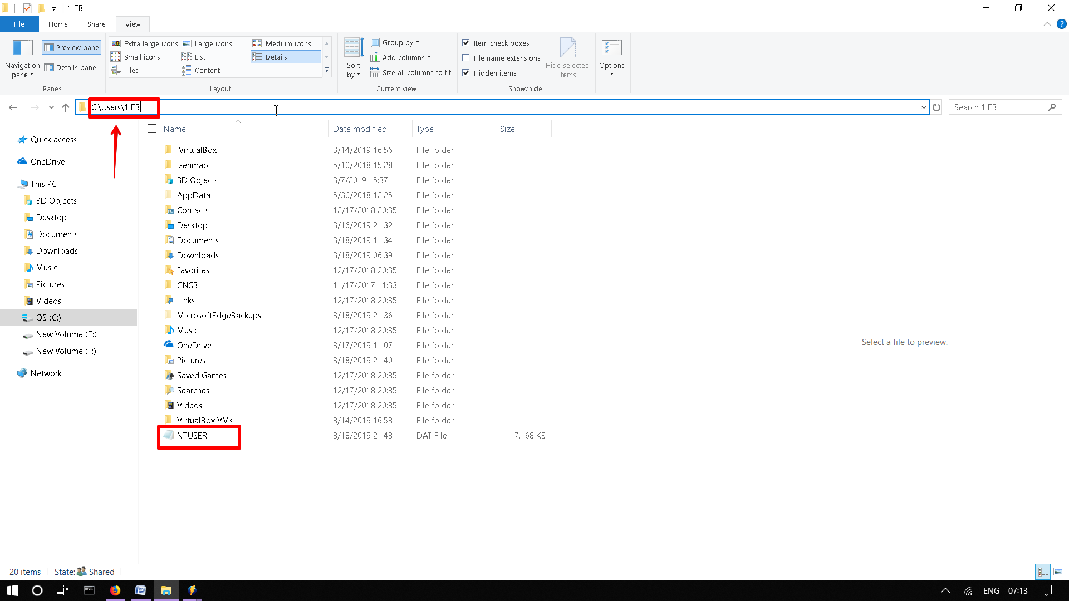
Task: Switch layout to List view
Action: [x=194, y=57]
